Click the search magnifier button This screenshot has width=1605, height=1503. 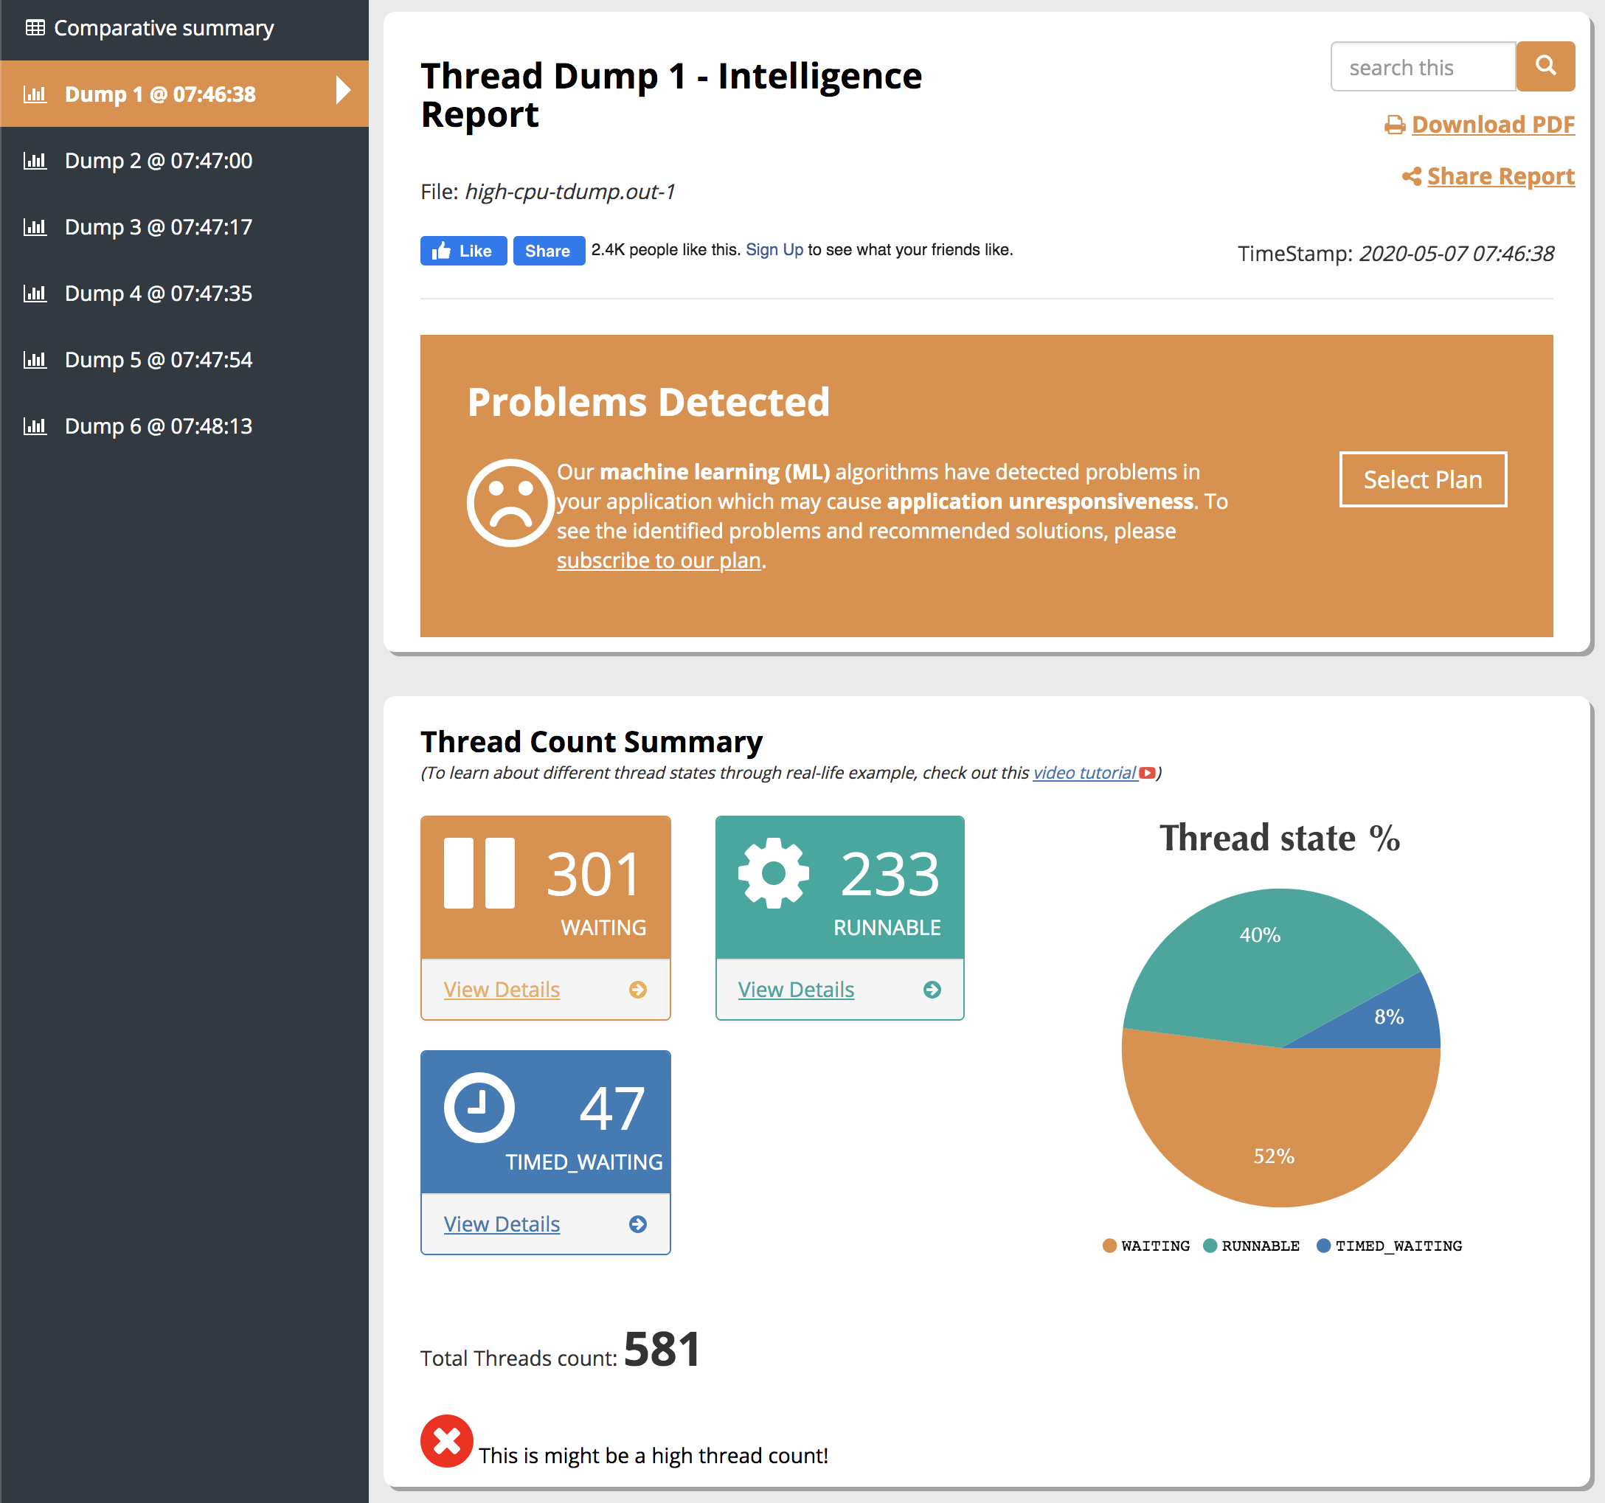[1545, 66]
